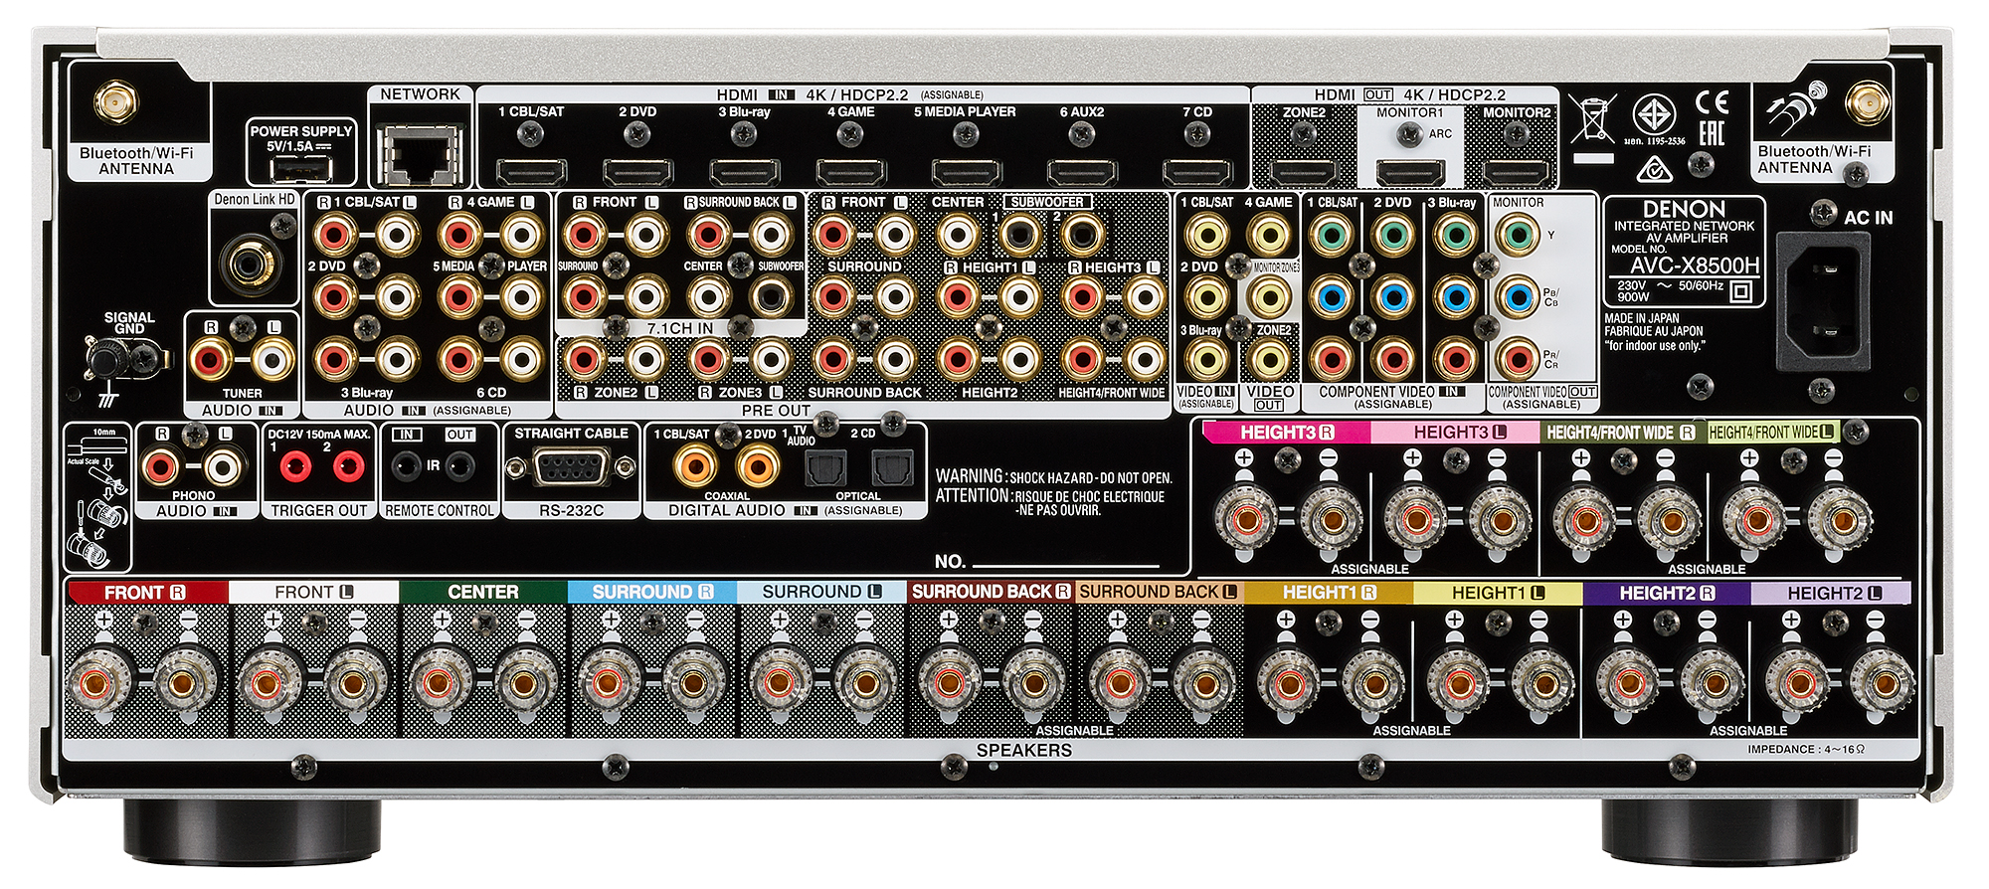Select the VIDEO IN 4 GAME composite jack
This screenshot has width=1989, height=889.
[1269, 236]
